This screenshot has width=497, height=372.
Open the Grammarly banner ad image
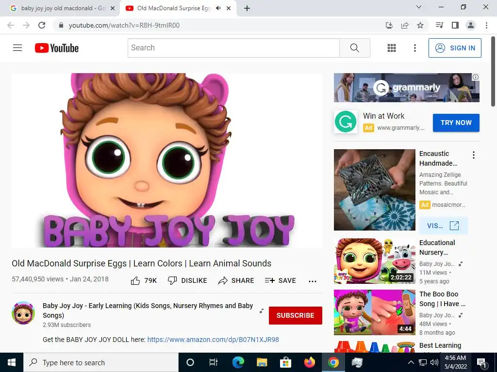pos(406,88)
